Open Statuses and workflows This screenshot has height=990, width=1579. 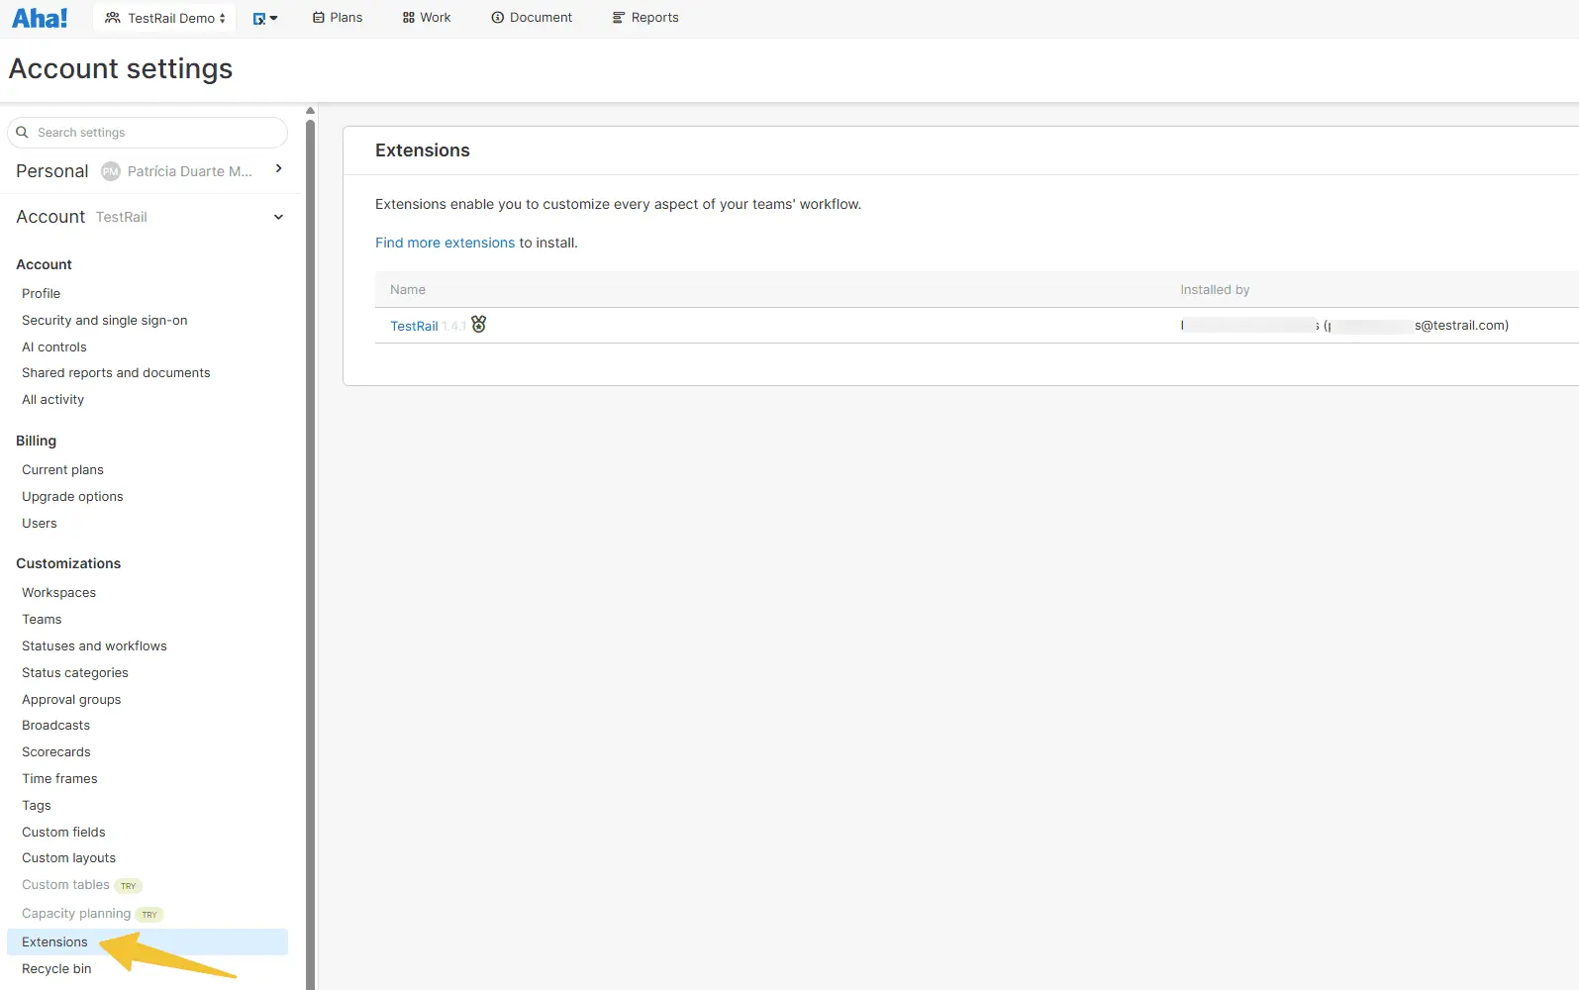94,646
